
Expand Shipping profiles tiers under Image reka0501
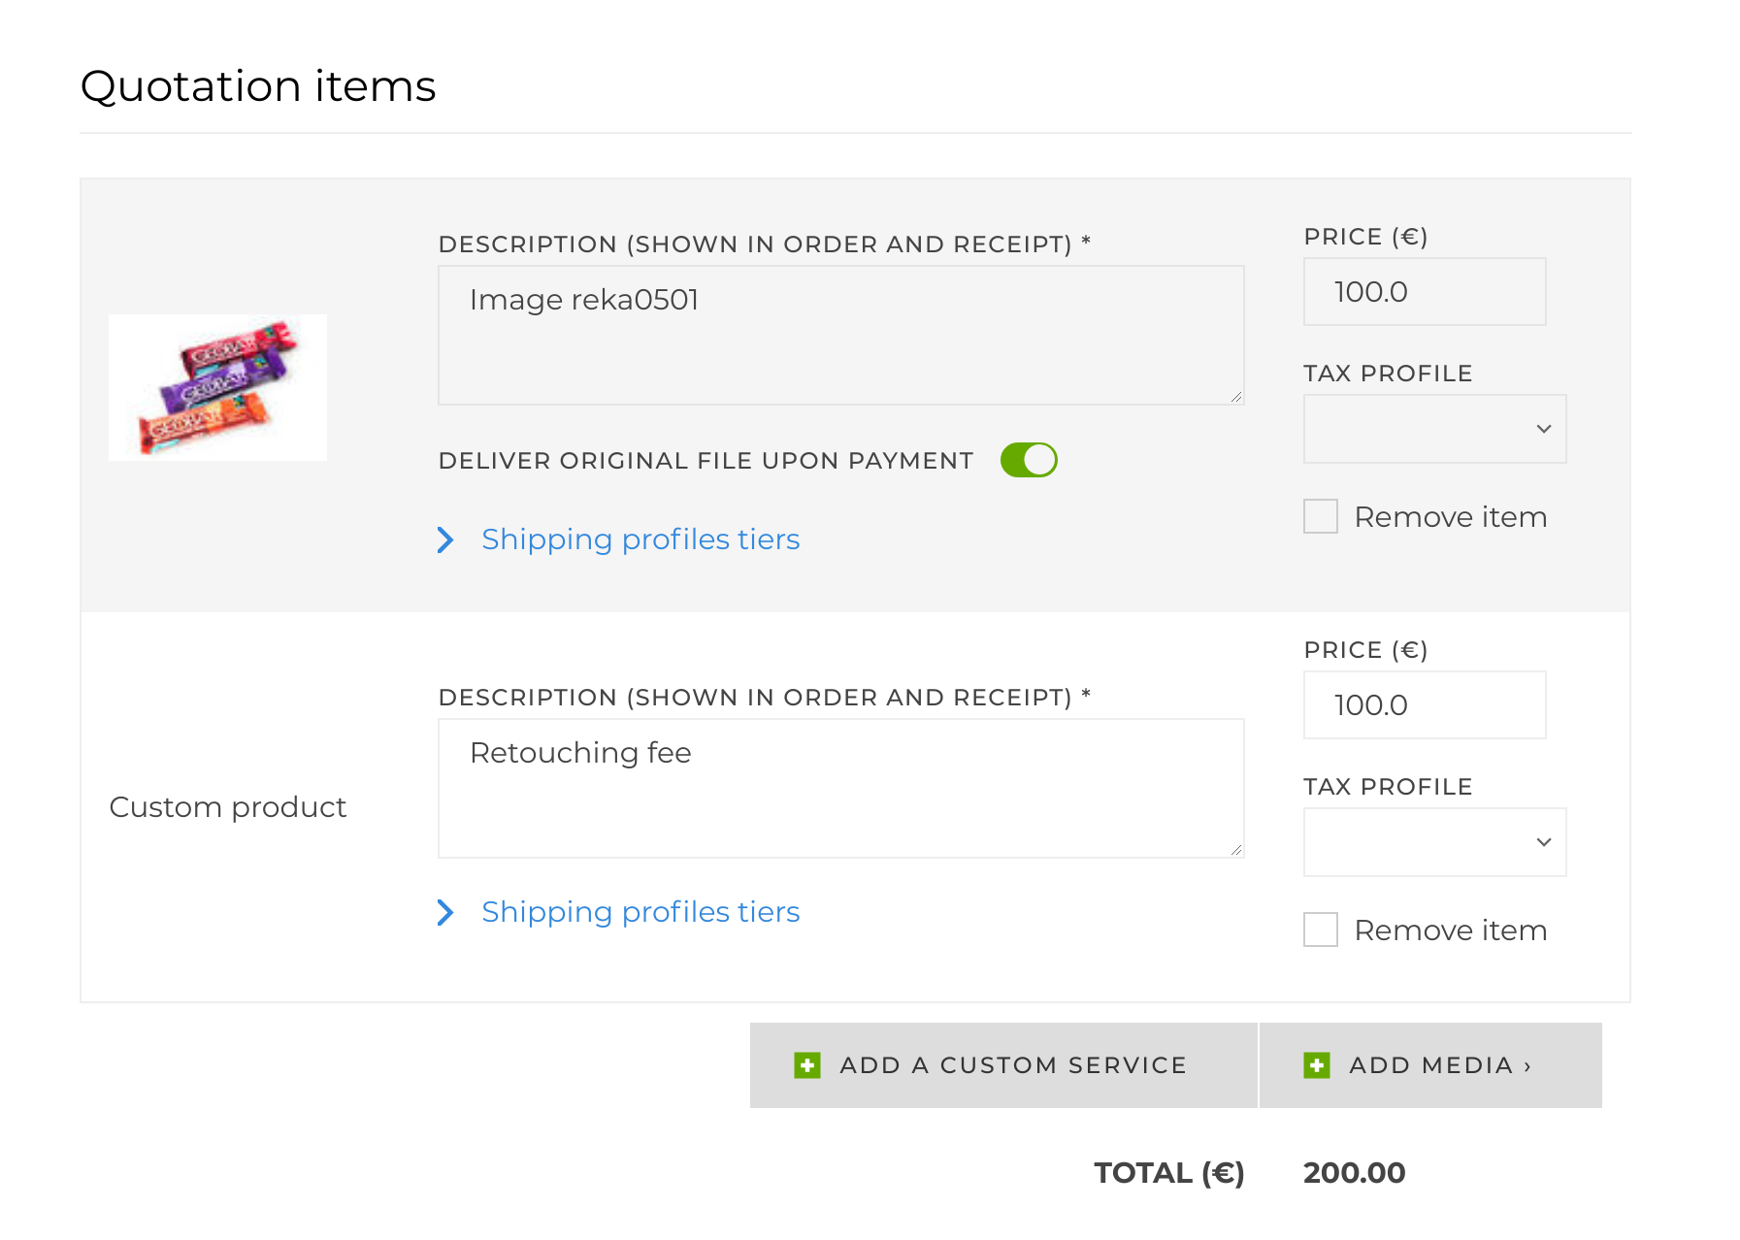pyautogui.click(x=640, y=539)
